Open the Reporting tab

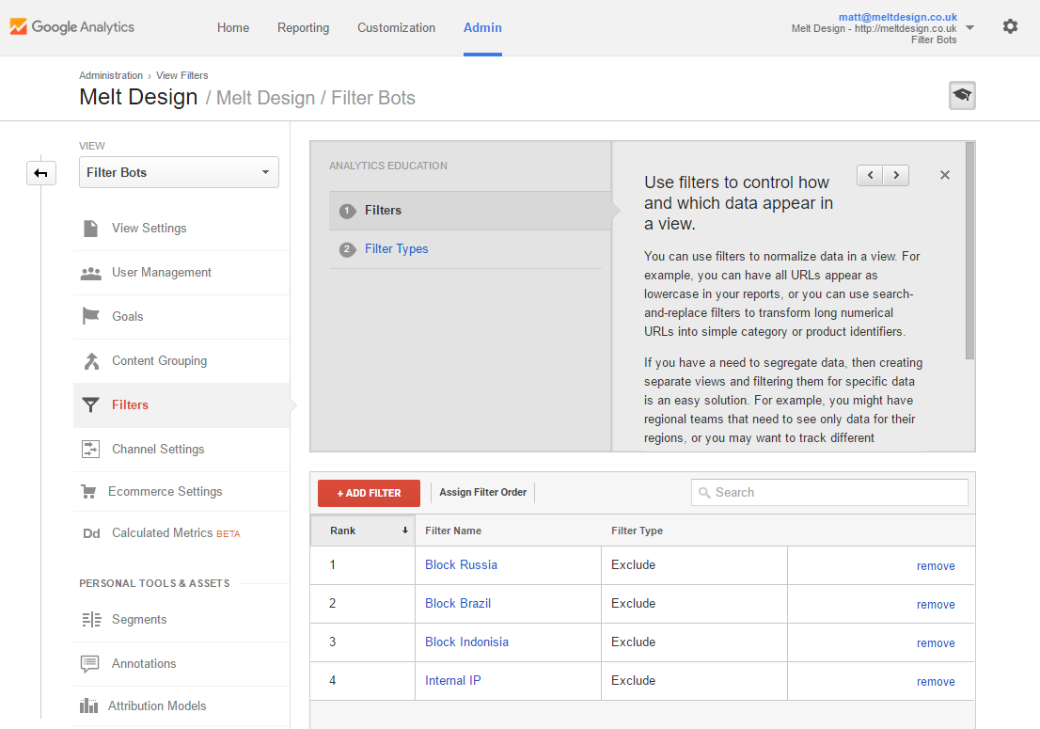pos(303,27)
